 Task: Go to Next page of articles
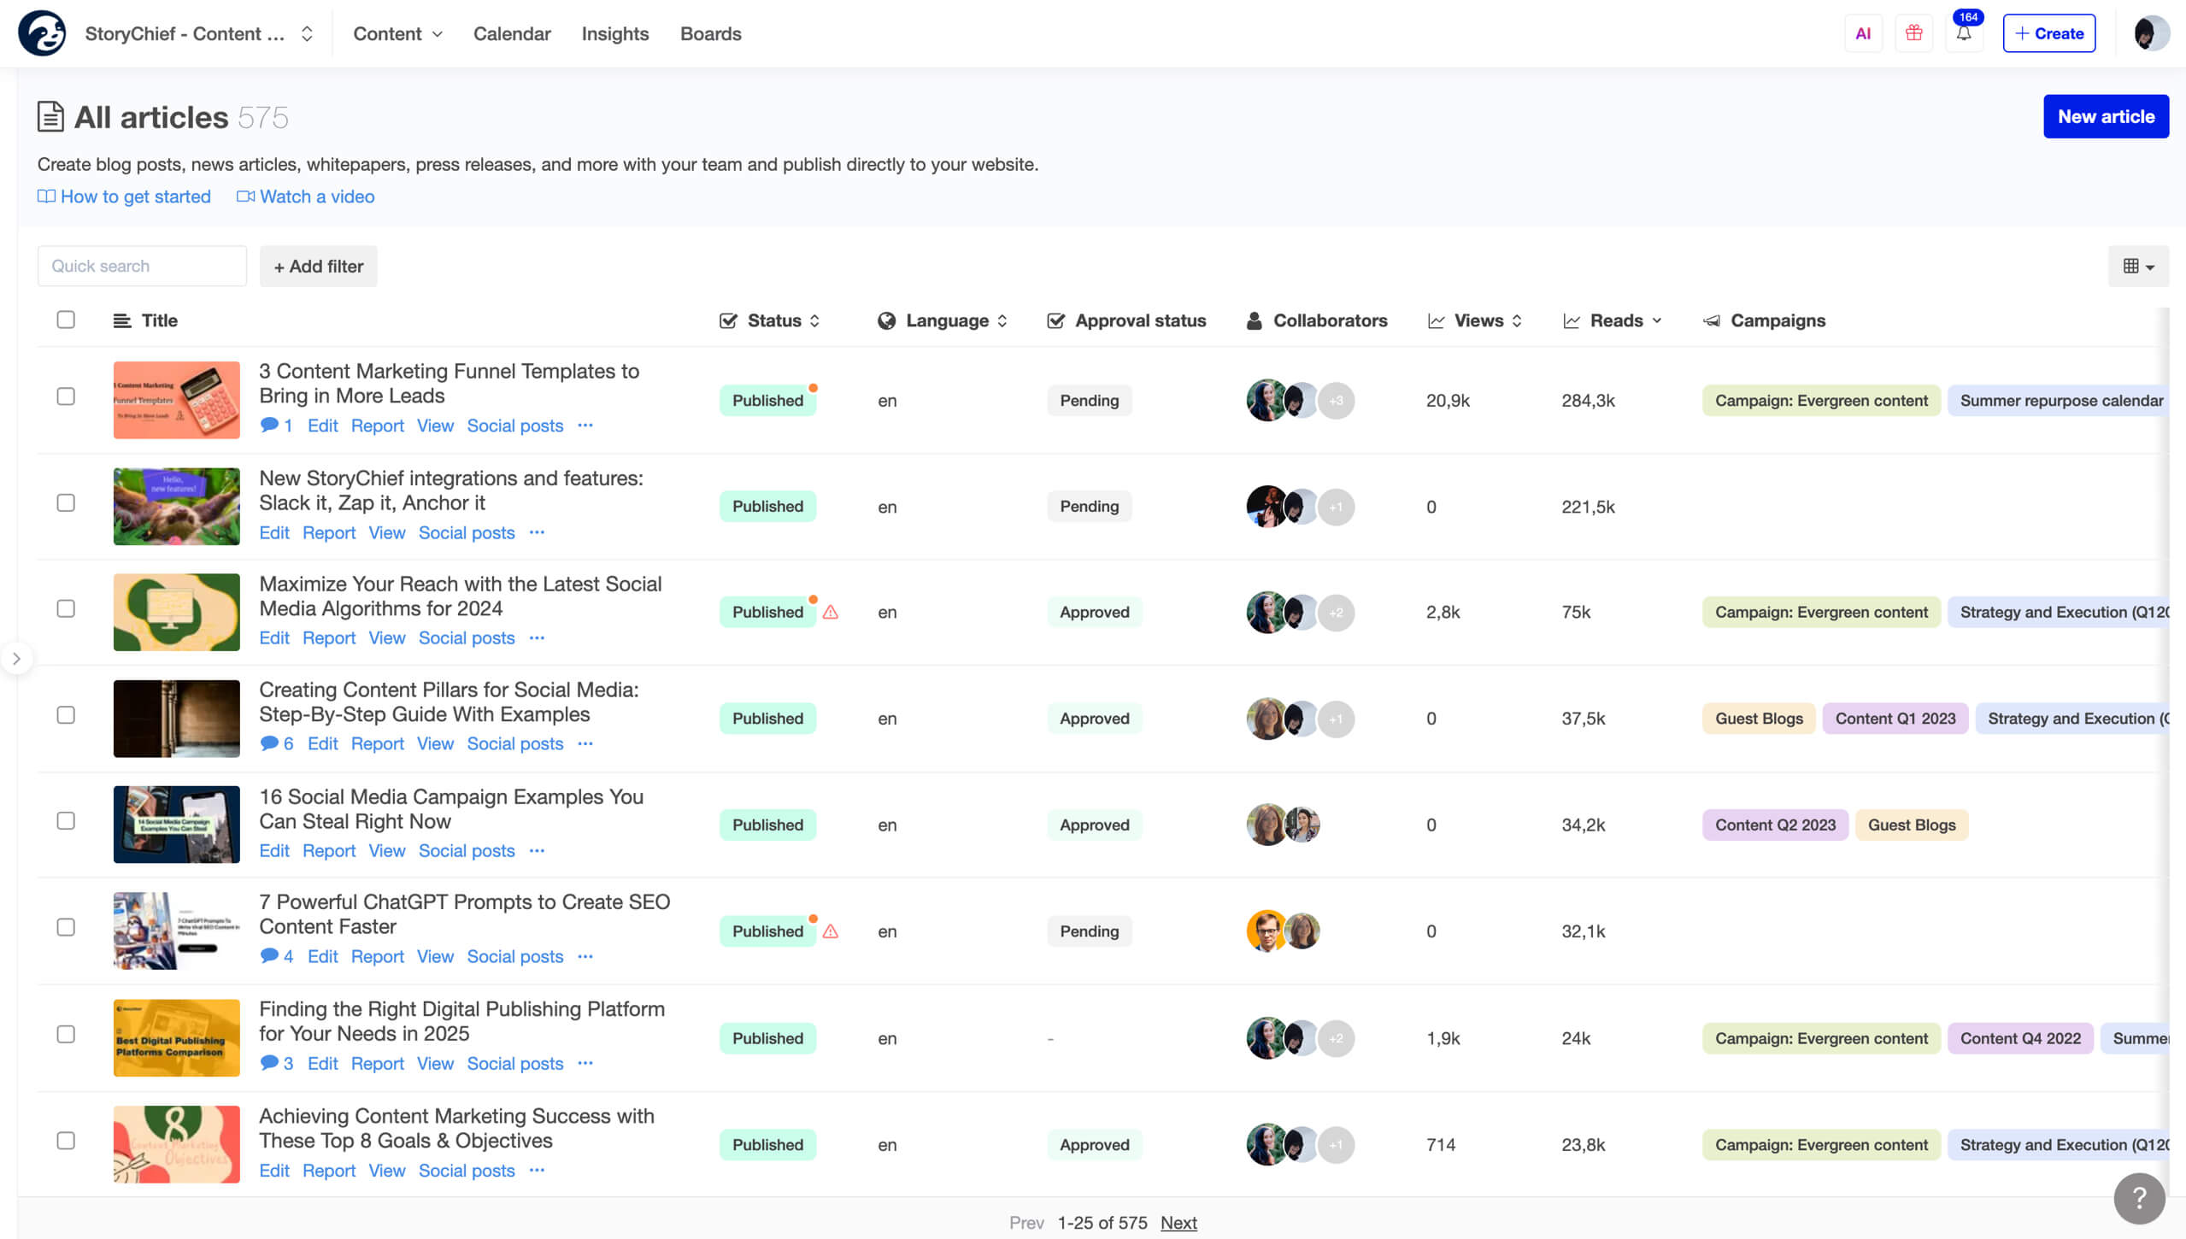1178,1223
